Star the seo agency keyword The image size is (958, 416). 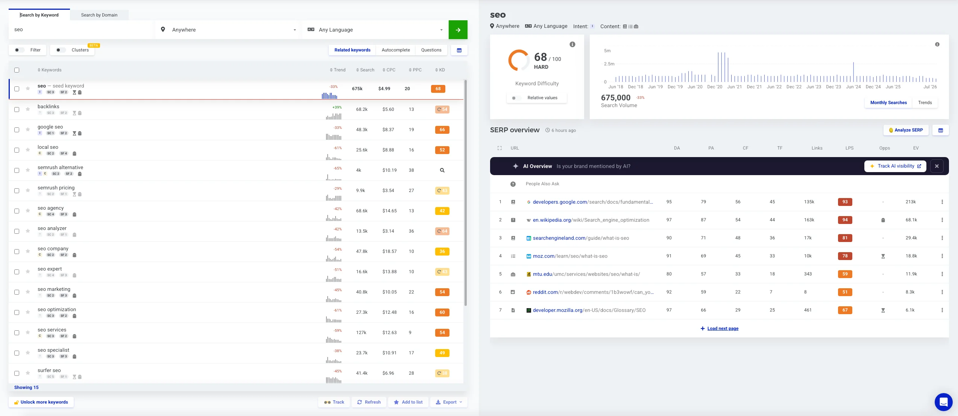(28, 211)
